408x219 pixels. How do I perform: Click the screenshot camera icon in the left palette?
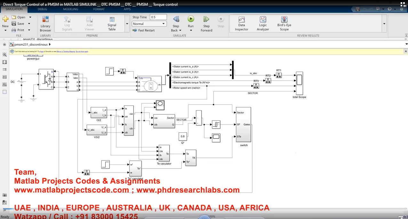[4, 195]
